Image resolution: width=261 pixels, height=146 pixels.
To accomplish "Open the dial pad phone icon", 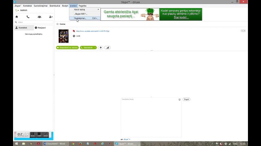I will (28, 17).
